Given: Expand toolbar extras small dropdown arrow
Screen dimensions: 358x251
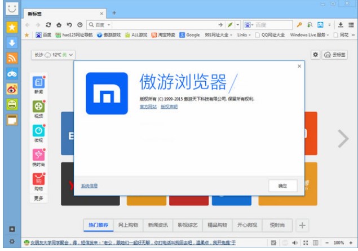Looking at the screenshot, I should (x=329, y=25).
